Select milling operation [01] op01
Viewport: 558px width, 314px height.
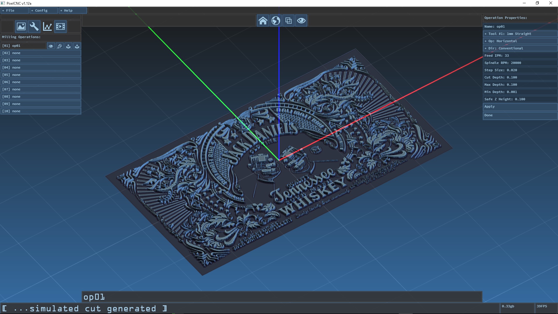(x=23, y=46)
